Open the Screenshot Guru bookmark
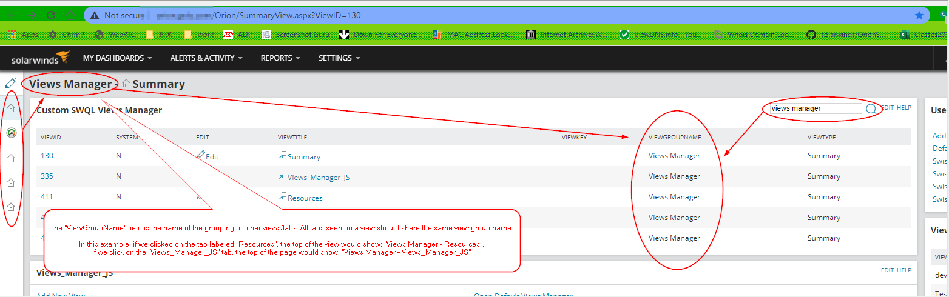 click(x=296, y=35)
